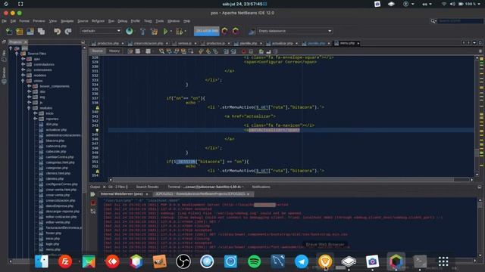Open bitacora.php in the project tree
This screenshot has height=272, width=485.
pyautogui.click(x=55, y=141)
